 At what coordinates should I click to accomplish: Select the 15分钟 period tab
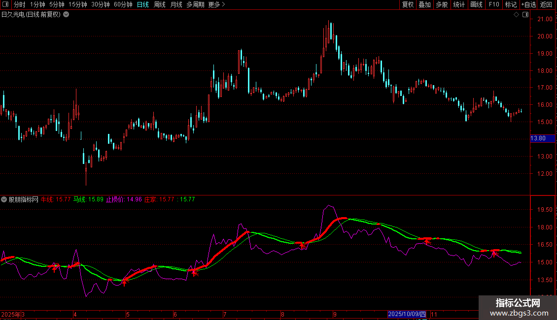tap(78, 4)
